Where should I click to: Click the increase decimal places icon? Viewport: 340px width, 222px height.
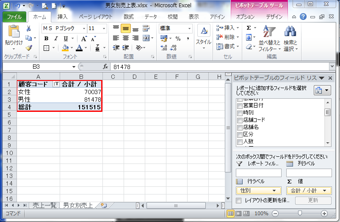pos(163,48)
